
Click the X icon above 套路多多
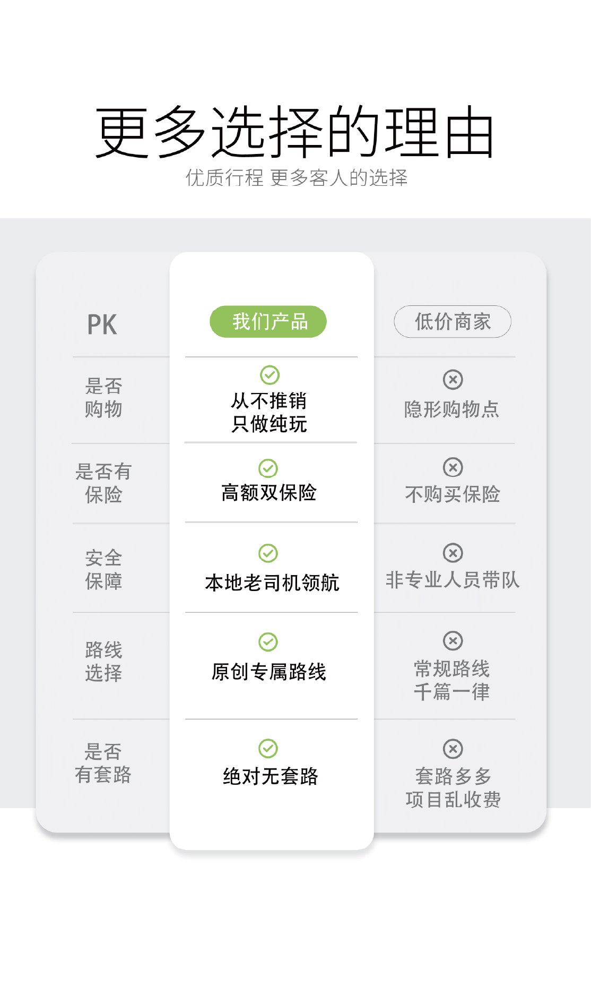[x=453, y=749]
